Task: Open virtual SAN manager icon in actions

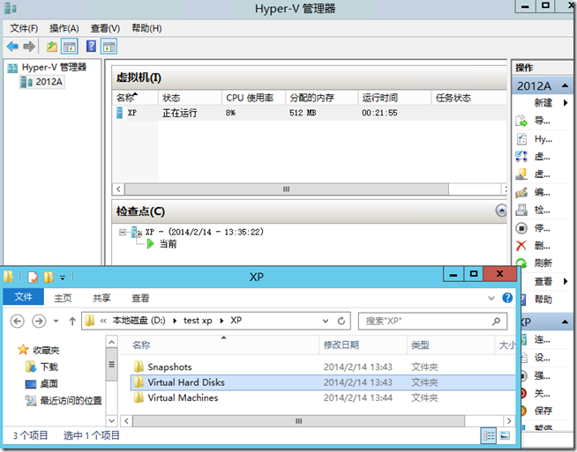Action: click(x=521, y=174)
